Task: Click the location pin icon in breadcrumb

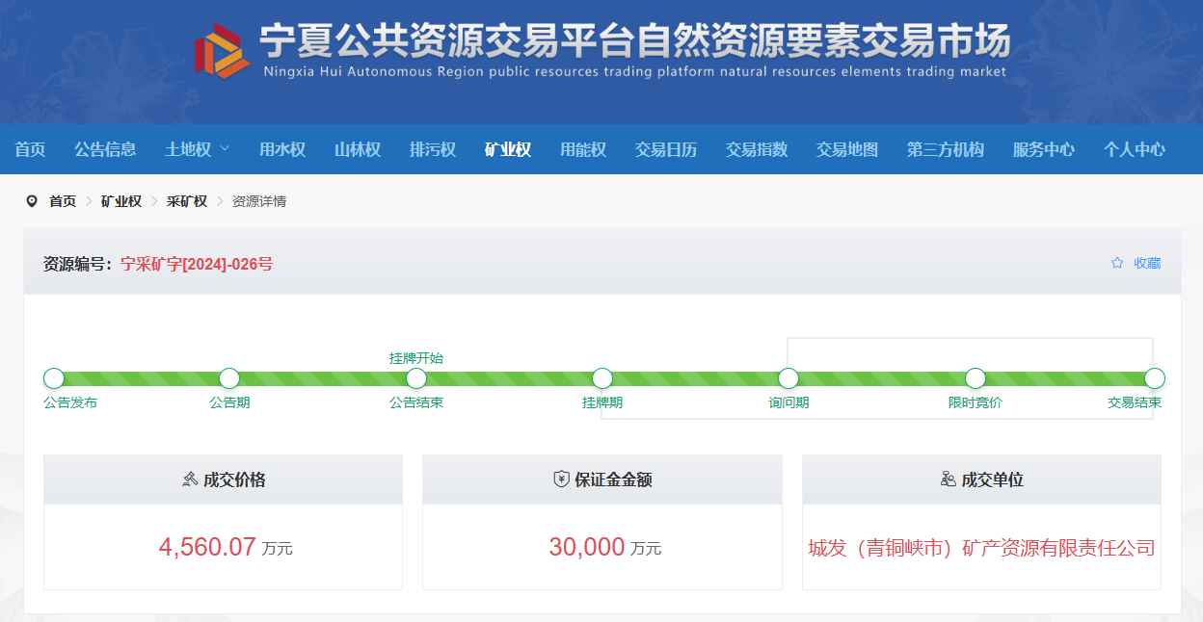Action: coord(32,201)
